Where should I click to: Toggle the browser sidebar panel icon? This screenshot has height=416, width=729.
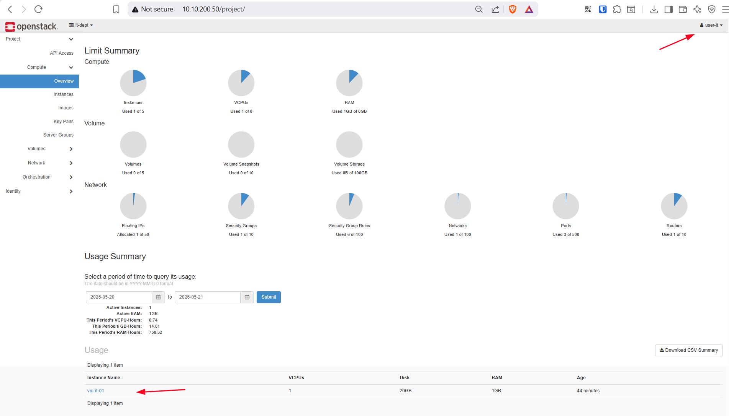[x=668, y=9]
